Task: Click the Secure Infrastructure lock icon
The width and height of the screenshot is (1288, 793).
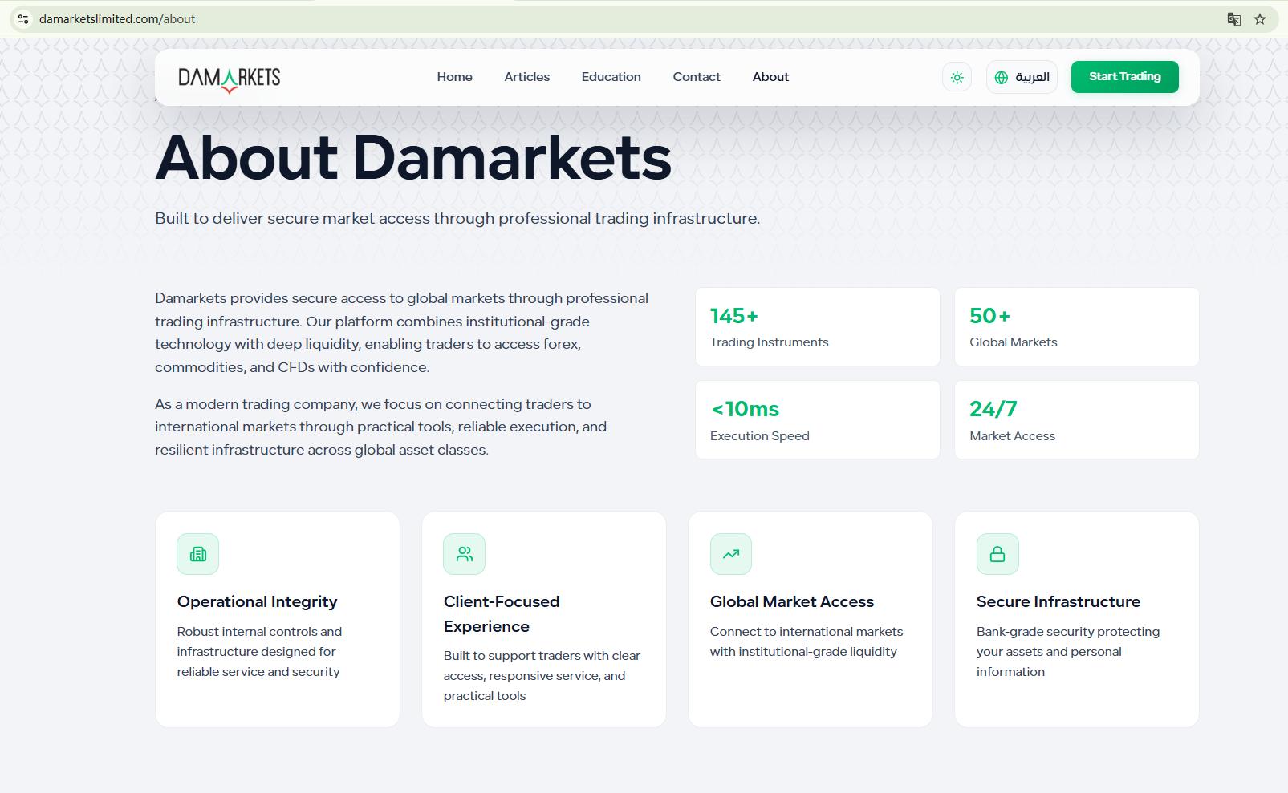Action: [997, 554]
